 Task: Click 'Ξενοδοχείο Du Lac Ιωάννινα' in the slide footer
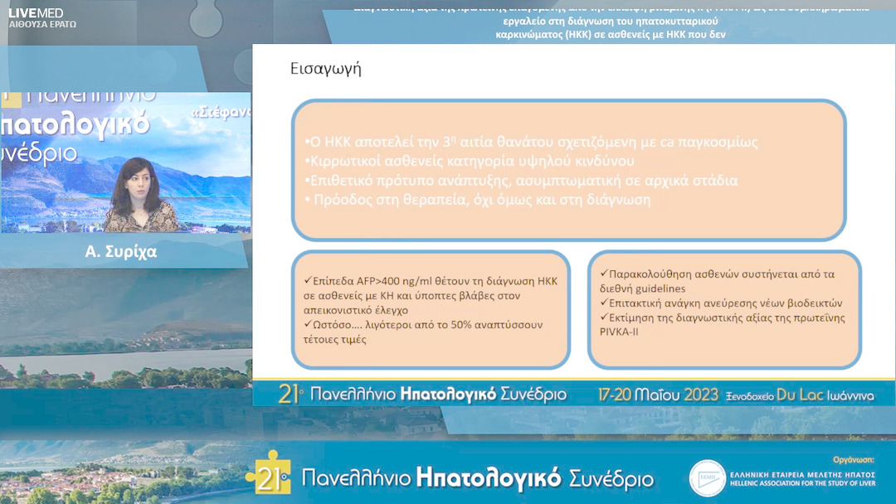(800, 395)
